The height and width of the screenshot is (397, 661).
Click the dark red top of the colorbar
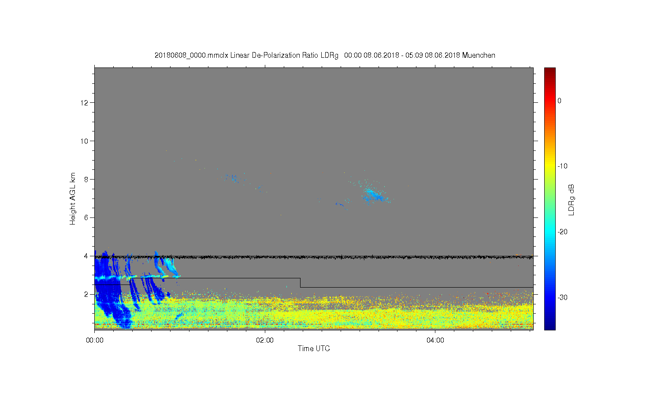pyautogui.click(x=550, y=71)
